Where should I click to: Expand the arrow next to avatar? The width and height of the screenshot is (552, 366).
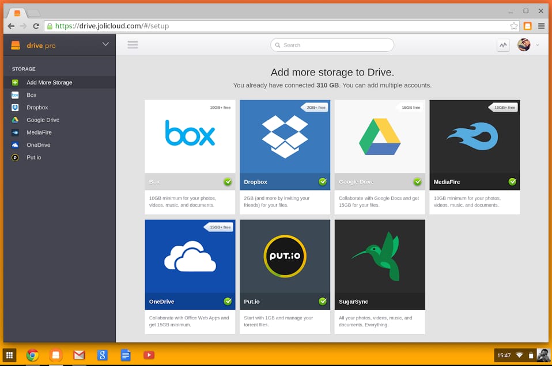538,45
